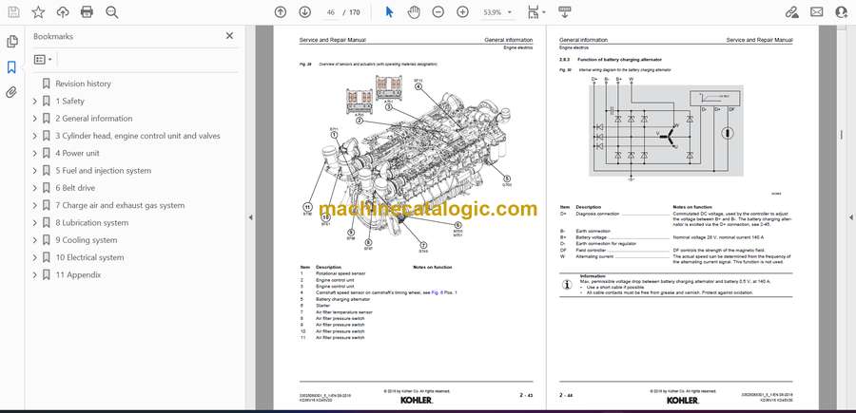Open the page fit options dropdown
This screenshot has height=413, width=856.
(536, 12)
